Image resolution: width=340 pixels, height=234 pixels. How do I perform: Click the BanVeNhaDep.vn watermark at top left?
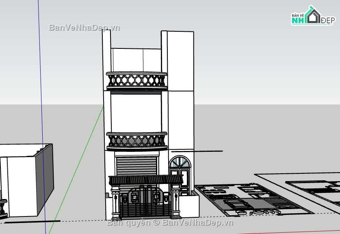coord(84,28)
